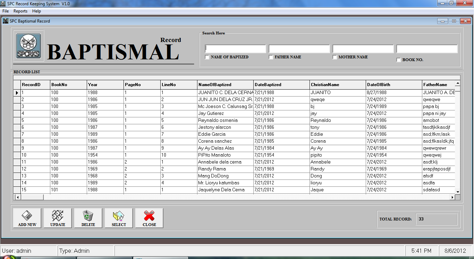Viewport: 474px width, 259px height.
Task: Open the Help menu
Action: pyautogui.click(x=36, y=11)
